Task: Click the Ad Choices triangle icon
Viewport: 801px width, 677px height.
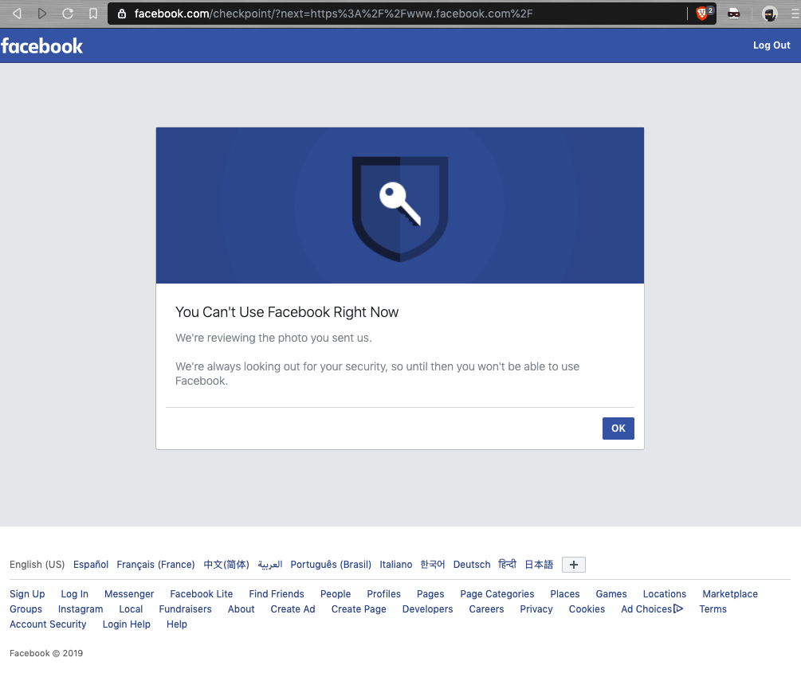Action: pyautogui.click(x=678, y=609)
